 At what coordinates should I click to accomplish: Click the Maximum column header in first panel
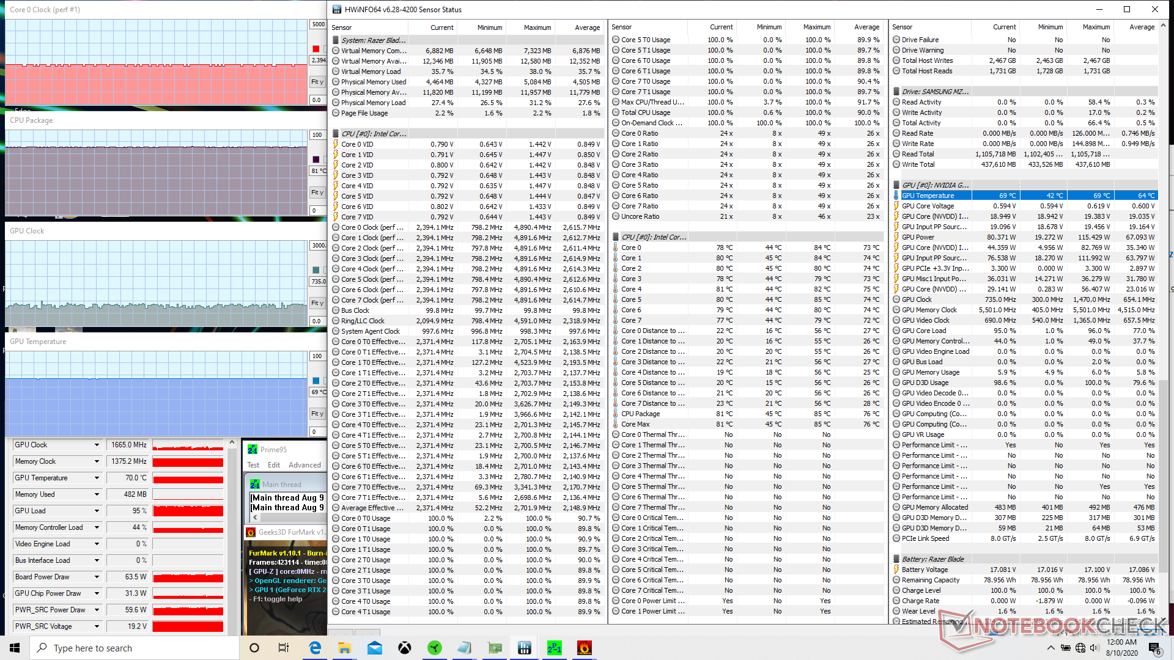click(537, 28)
